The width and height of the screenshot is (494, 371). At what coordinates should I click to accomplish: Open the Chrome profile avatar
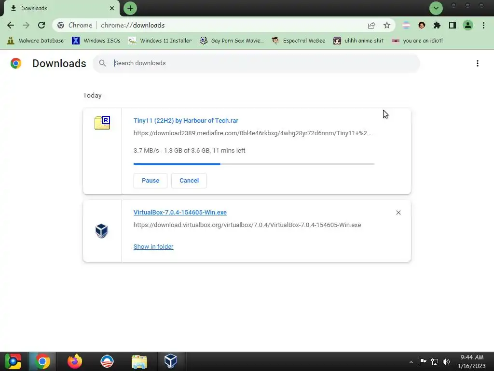click(468, 25)
